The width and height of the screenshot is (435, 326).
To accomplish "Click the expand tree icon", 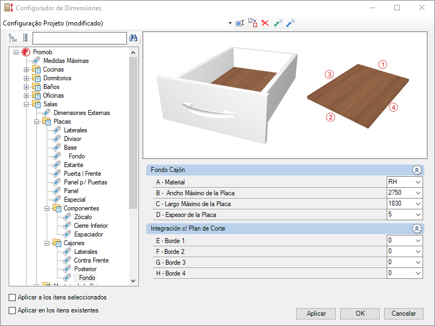I will tap(13, 38).
